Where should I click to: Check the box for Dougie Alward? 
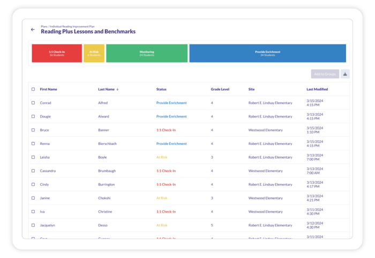point(33,116)
